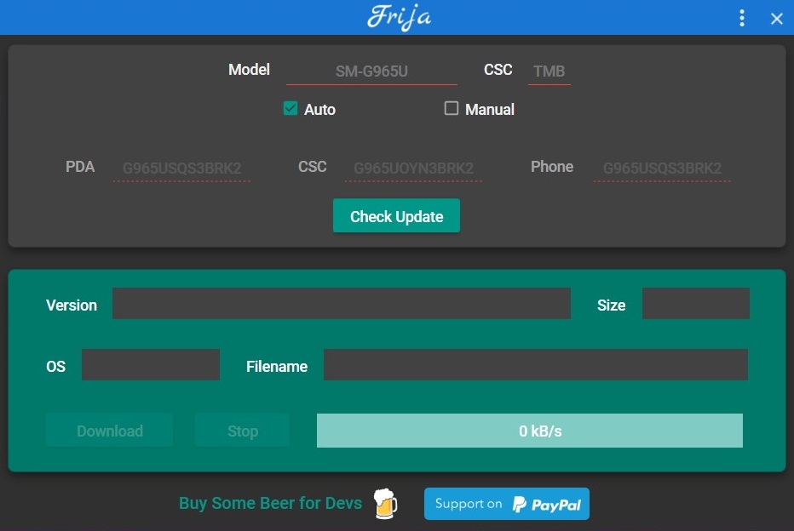Screen dimensions: 794x531
Task: Click the PayPal logo icon
Action: [x=520, y=505]
